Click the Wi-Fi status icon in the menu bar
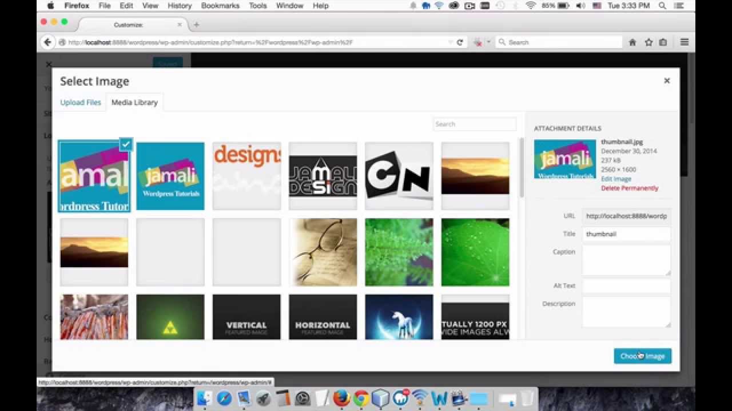This screenshot has width=732, height=411. [530, 6]
